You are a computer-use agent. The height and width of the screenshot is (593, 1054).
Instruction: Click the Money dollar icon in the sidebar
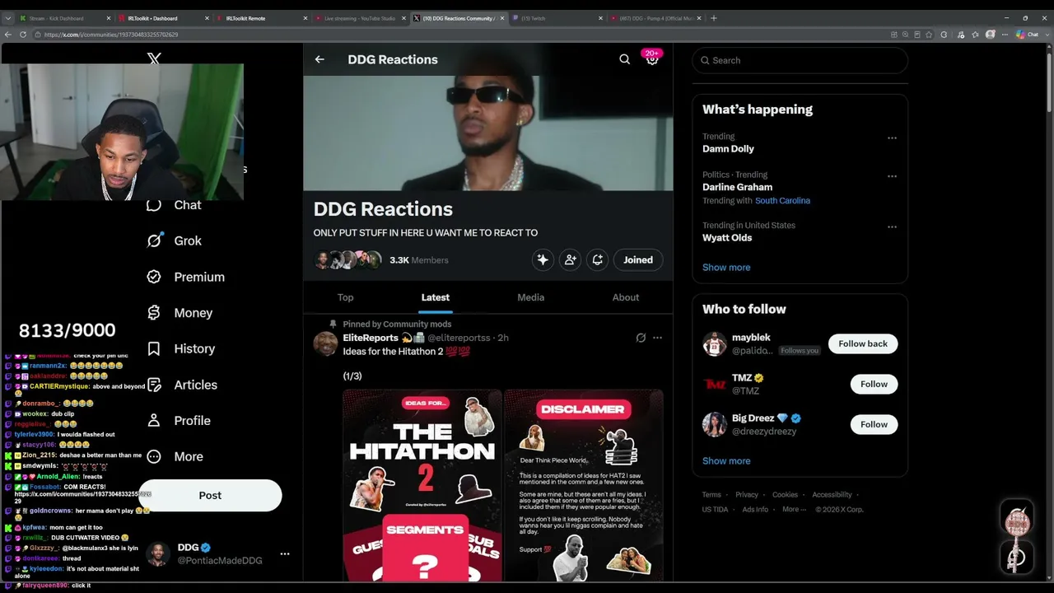coord(154,313)
